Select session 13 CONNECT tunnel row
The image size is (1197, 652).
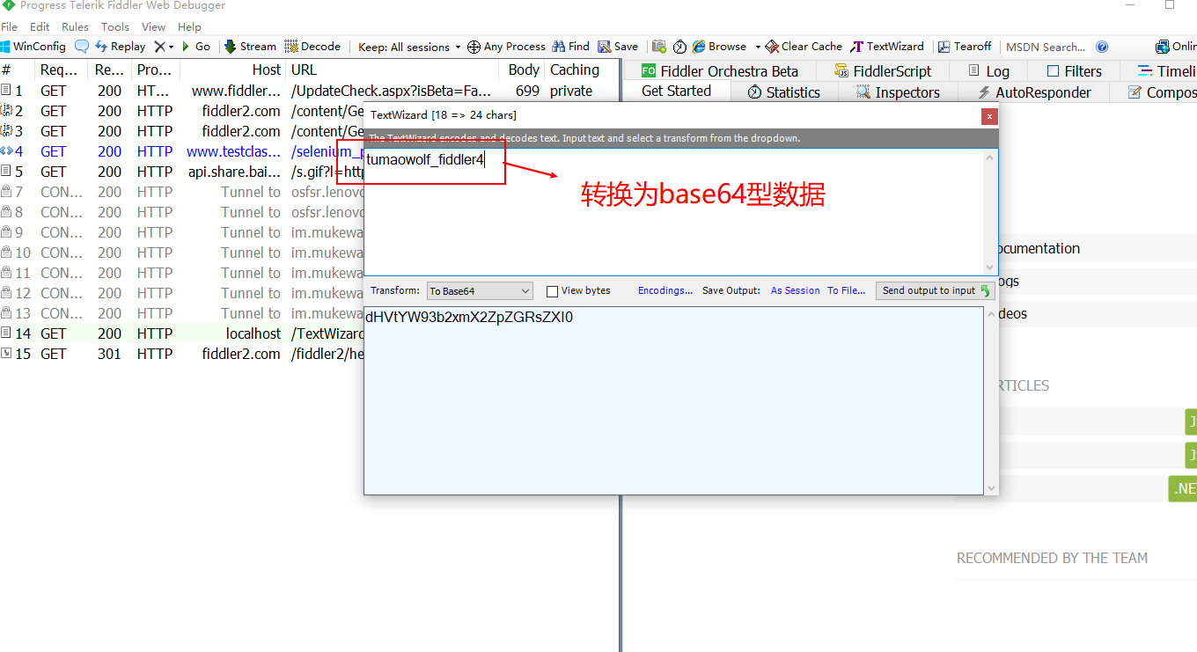(182, 313)
